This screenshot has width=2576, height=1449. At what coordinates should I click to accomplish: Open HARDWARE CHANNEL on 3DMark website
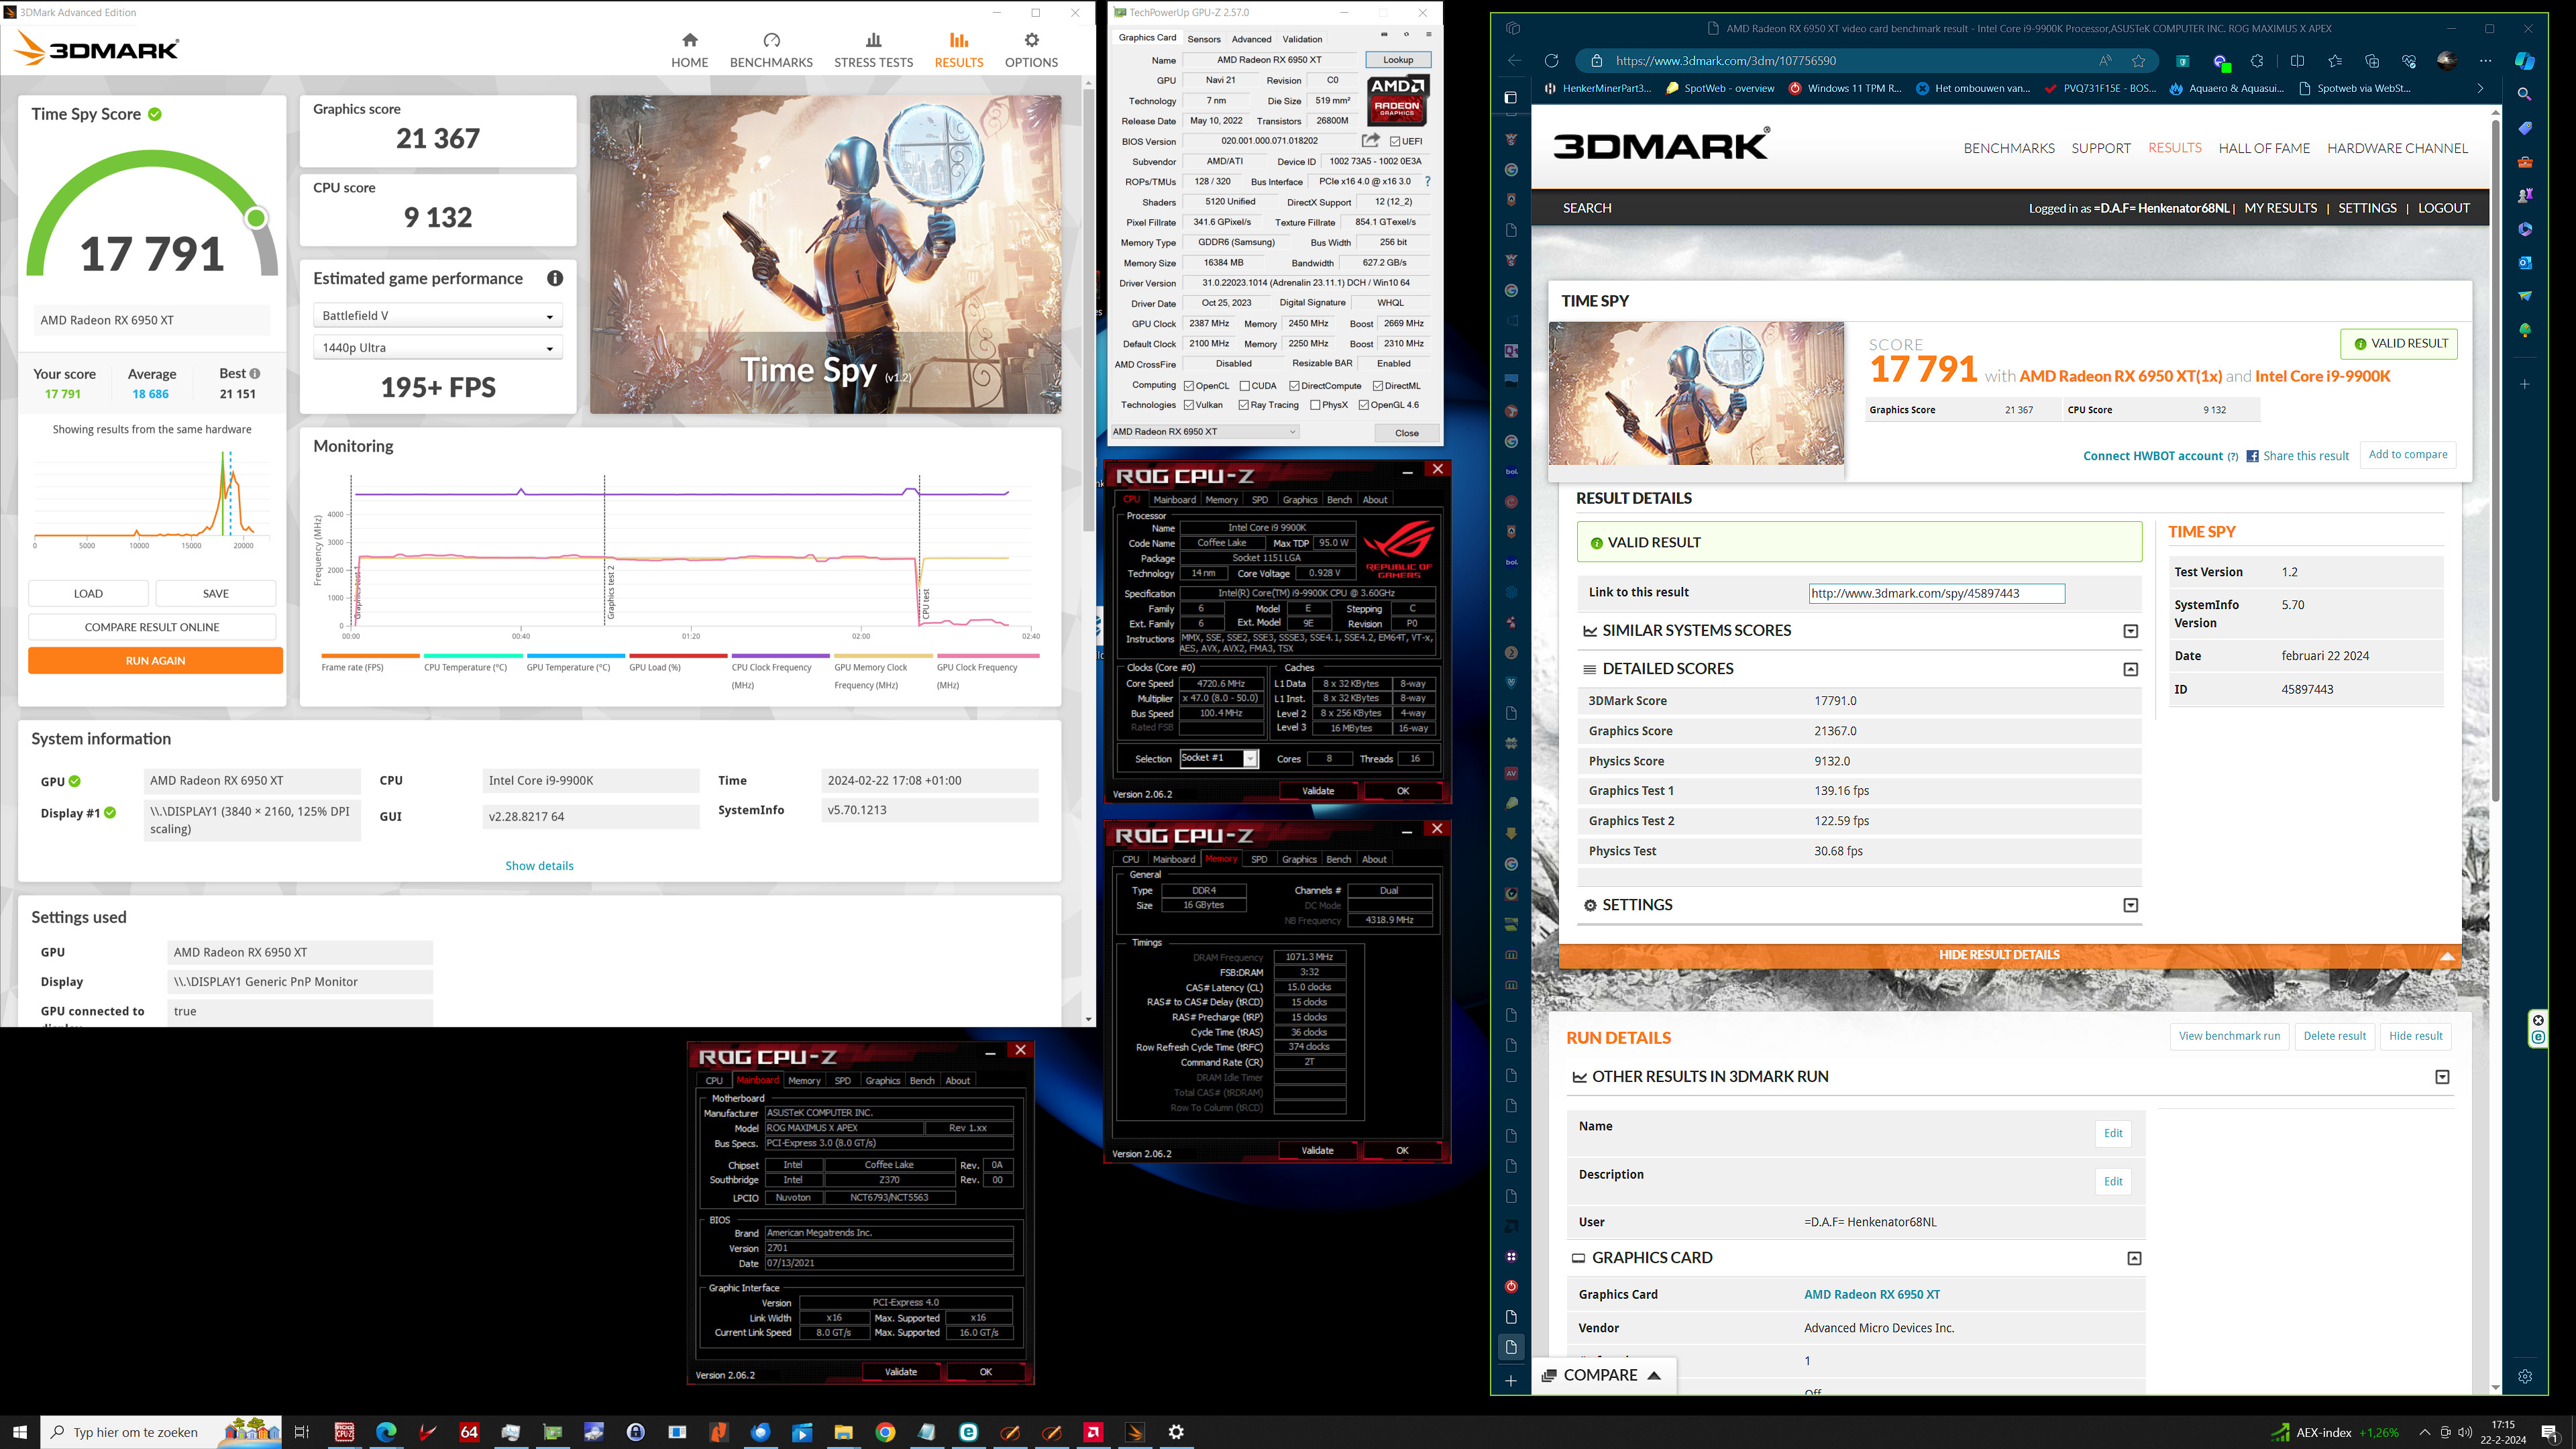[2397, 148]
